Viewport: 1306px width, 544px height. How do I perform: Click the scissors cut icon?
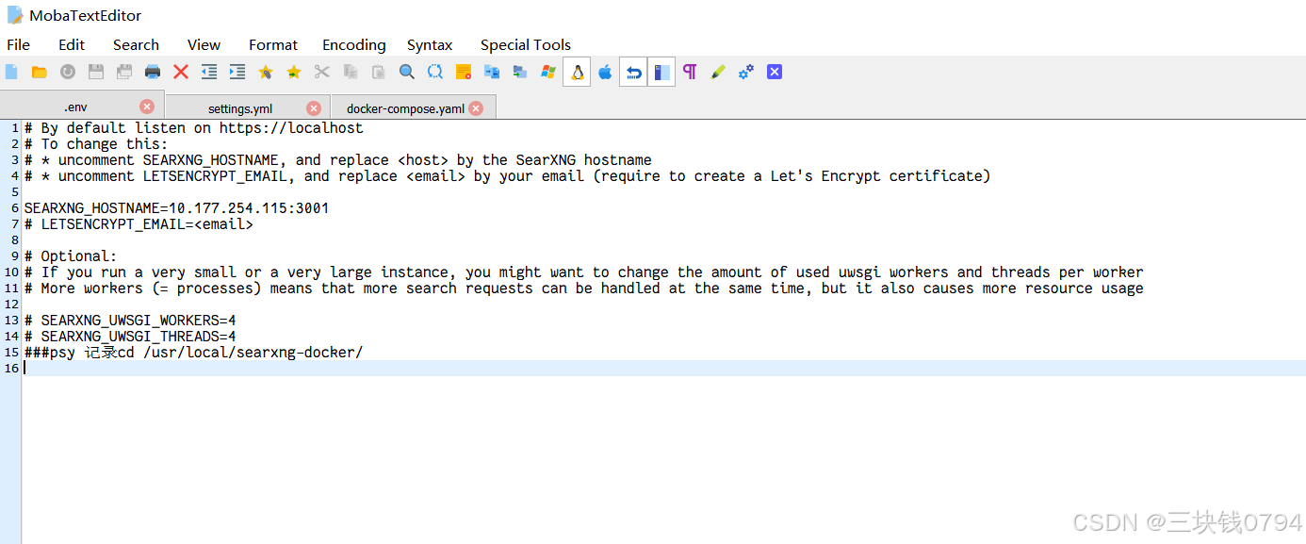(322, 72)
